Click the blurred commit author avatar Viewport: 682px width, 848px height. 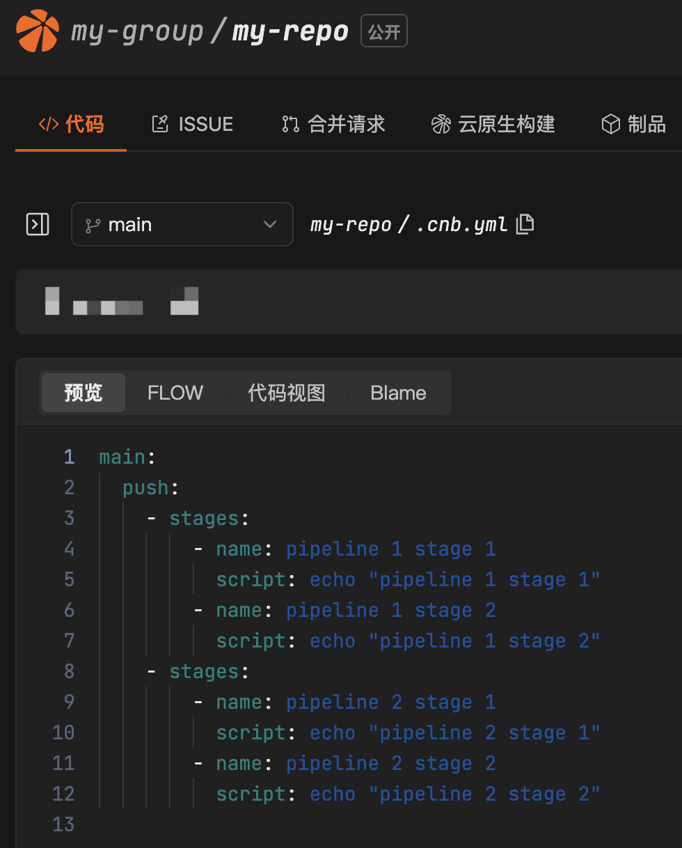52,301
